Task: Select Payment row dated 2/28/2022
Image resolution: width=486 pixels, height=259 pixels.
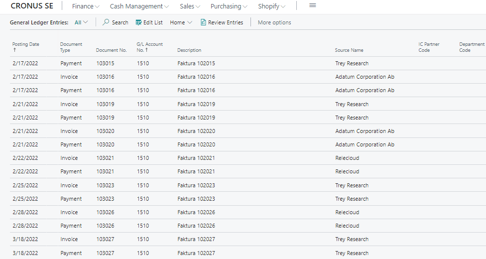Action: (x=248, y=226)
